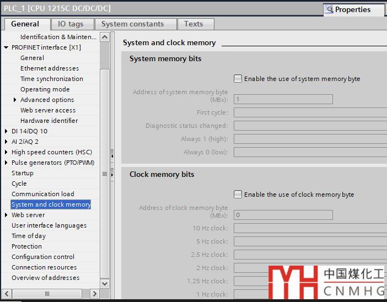Screen dimensions: 387x302
Task: Expand the DI 14/DQ 10 node
Action: 6,131
